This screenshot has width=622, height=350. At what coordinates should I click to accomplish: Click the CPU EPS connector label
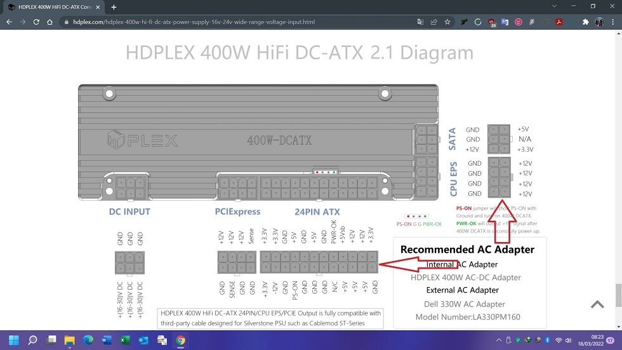pos(453,179)
